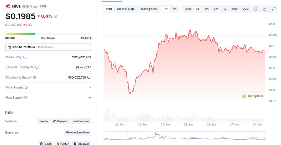Download chart data icon
Screen dimensions: 281x145
[x=265, y=9]
